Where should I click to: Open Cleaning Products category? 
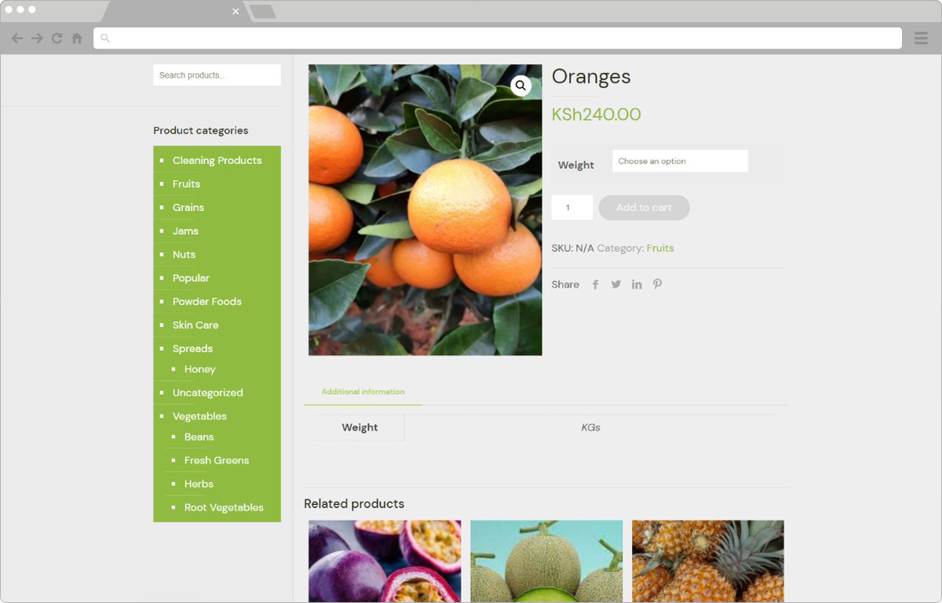pyautogui.click(x=217, y=160)
